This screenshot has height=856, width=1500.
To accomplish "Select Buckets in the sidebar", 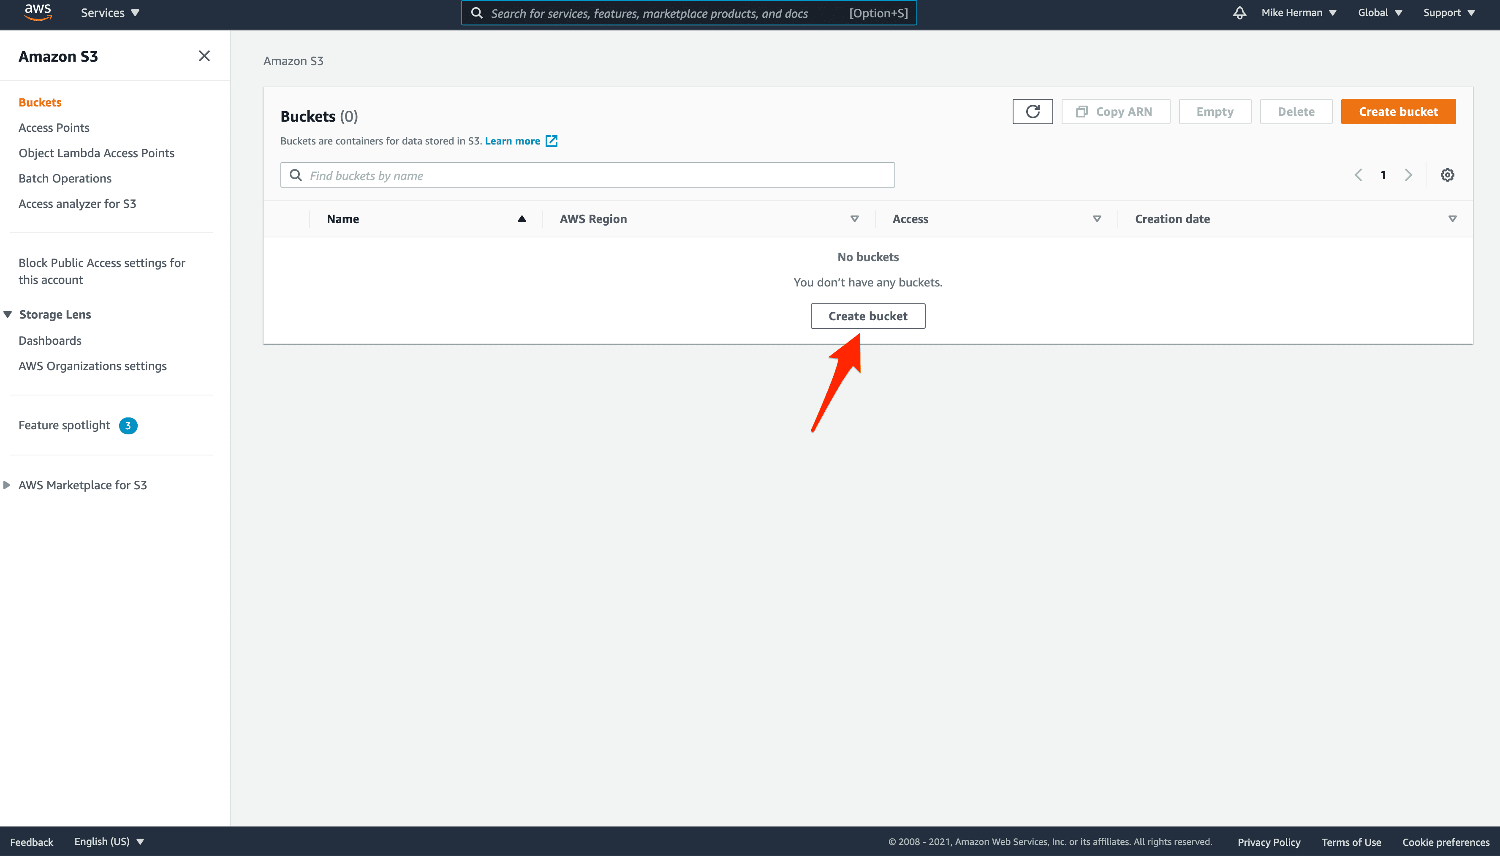I will [x=40, y=102].
